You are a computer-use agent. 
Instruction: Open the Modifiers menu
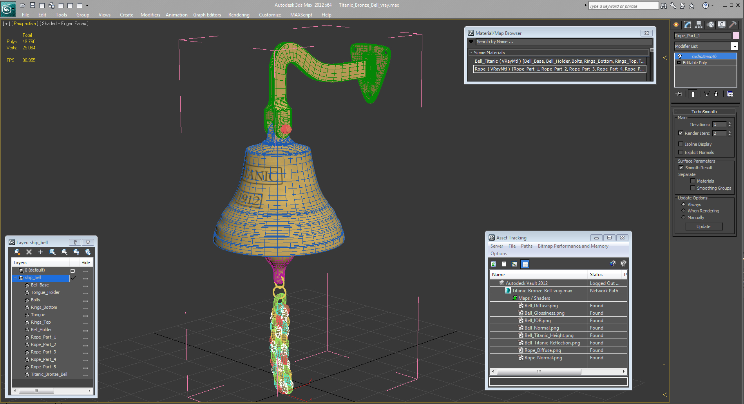(150, 15)
